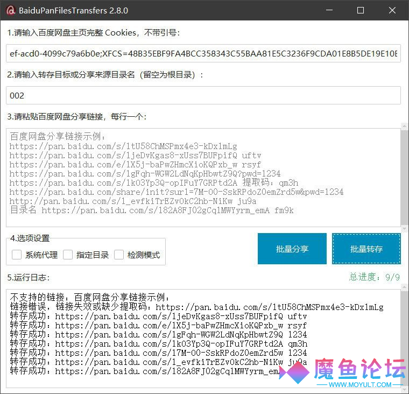
Task: Minimize the BaiduPanFilesTransfers window
Action: point(329,10)
